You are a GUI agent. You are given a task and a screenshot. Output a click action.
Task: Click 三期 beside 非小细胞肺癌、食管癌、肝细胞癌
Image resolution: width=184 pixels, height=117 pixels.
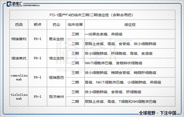coord(75,92)
